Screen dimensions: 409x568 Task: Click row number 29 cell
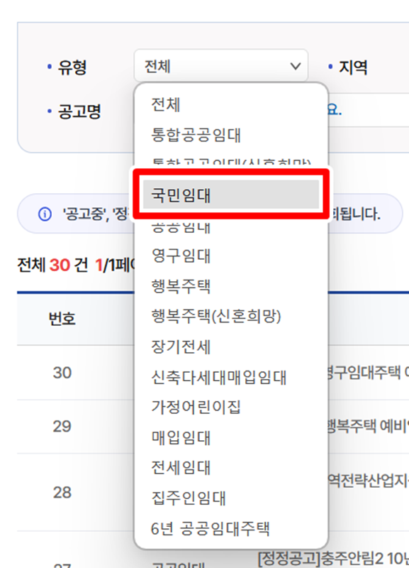tap(62, 427)
